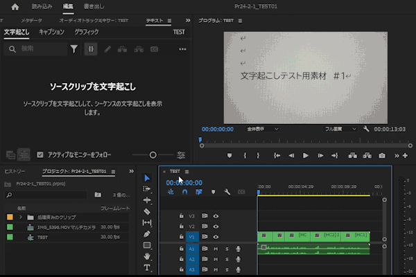416x277 pixels.
Task: Toggle linked selection in timeline
Action: 199,192
